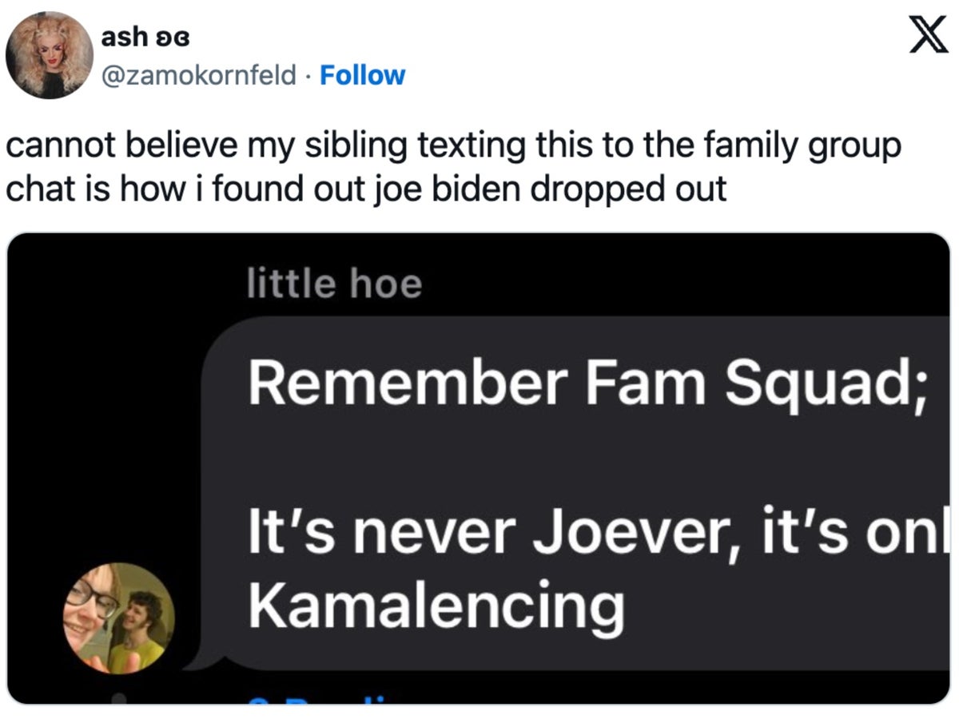Follow the @zamokornfeld account
The image size is (959, 719).
[x=362, y=76]
